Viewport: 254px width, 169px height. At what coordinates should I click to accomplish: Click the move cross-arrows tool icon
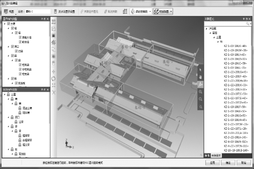[x=54, y=71]
